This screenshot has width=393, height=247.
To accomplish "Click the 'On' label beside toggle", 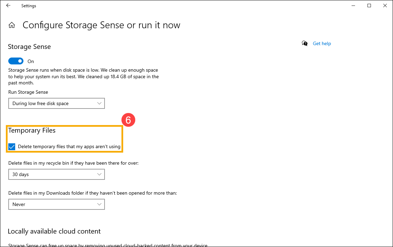I will pyautogui.click(x=31, y=61).
